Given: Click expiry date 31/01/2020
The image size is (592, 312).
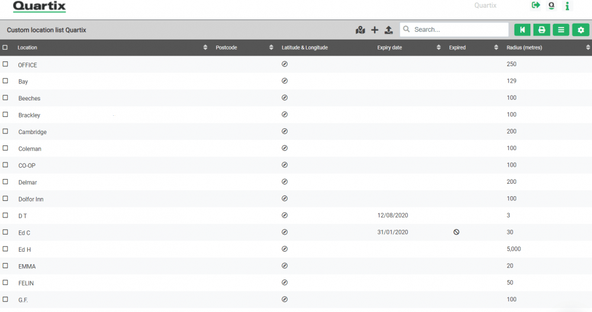Looking at the screenshot, I should (392, 232).
